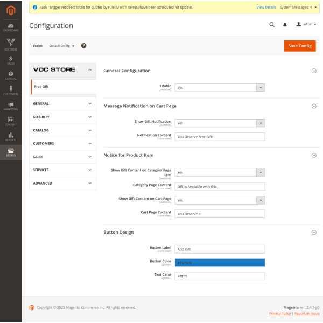Open the Show Gift Notification dropdown

coord(220,123)
